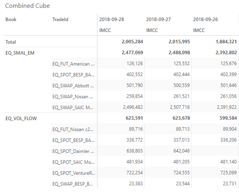Select the EQ_VOL_FLOW book row
The height and width of the screenshot is (195, 239).
tap(21, 119)
